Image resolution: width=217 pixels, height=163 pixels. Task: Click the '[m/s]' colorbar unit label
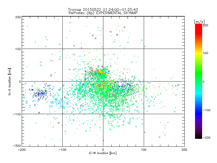tap(199, 22)
